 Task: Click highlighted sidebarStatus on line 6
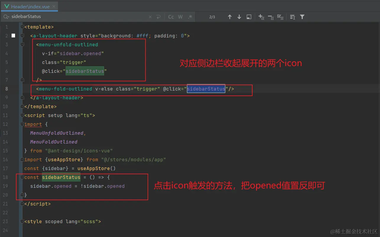coord(85,71)
